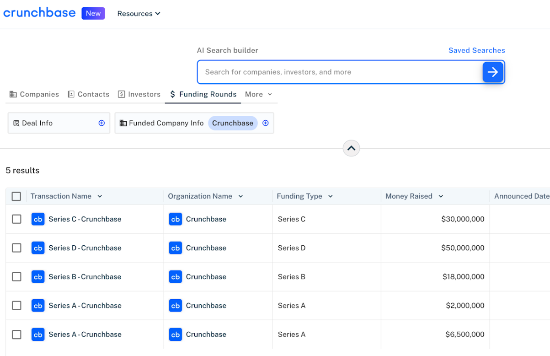The height and width of the screenshot is (356, 550).
Task: Open Funding Type column dropdown
Action: 330,196
